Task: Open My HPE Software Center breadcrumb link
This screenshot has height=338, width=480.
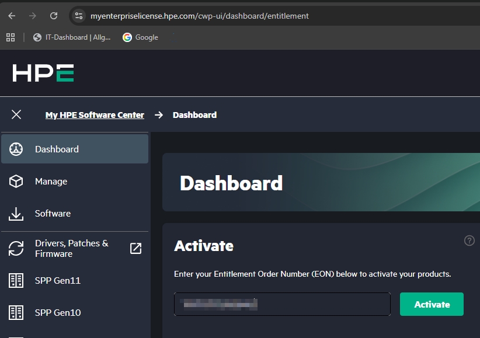Action: point(95,115)
